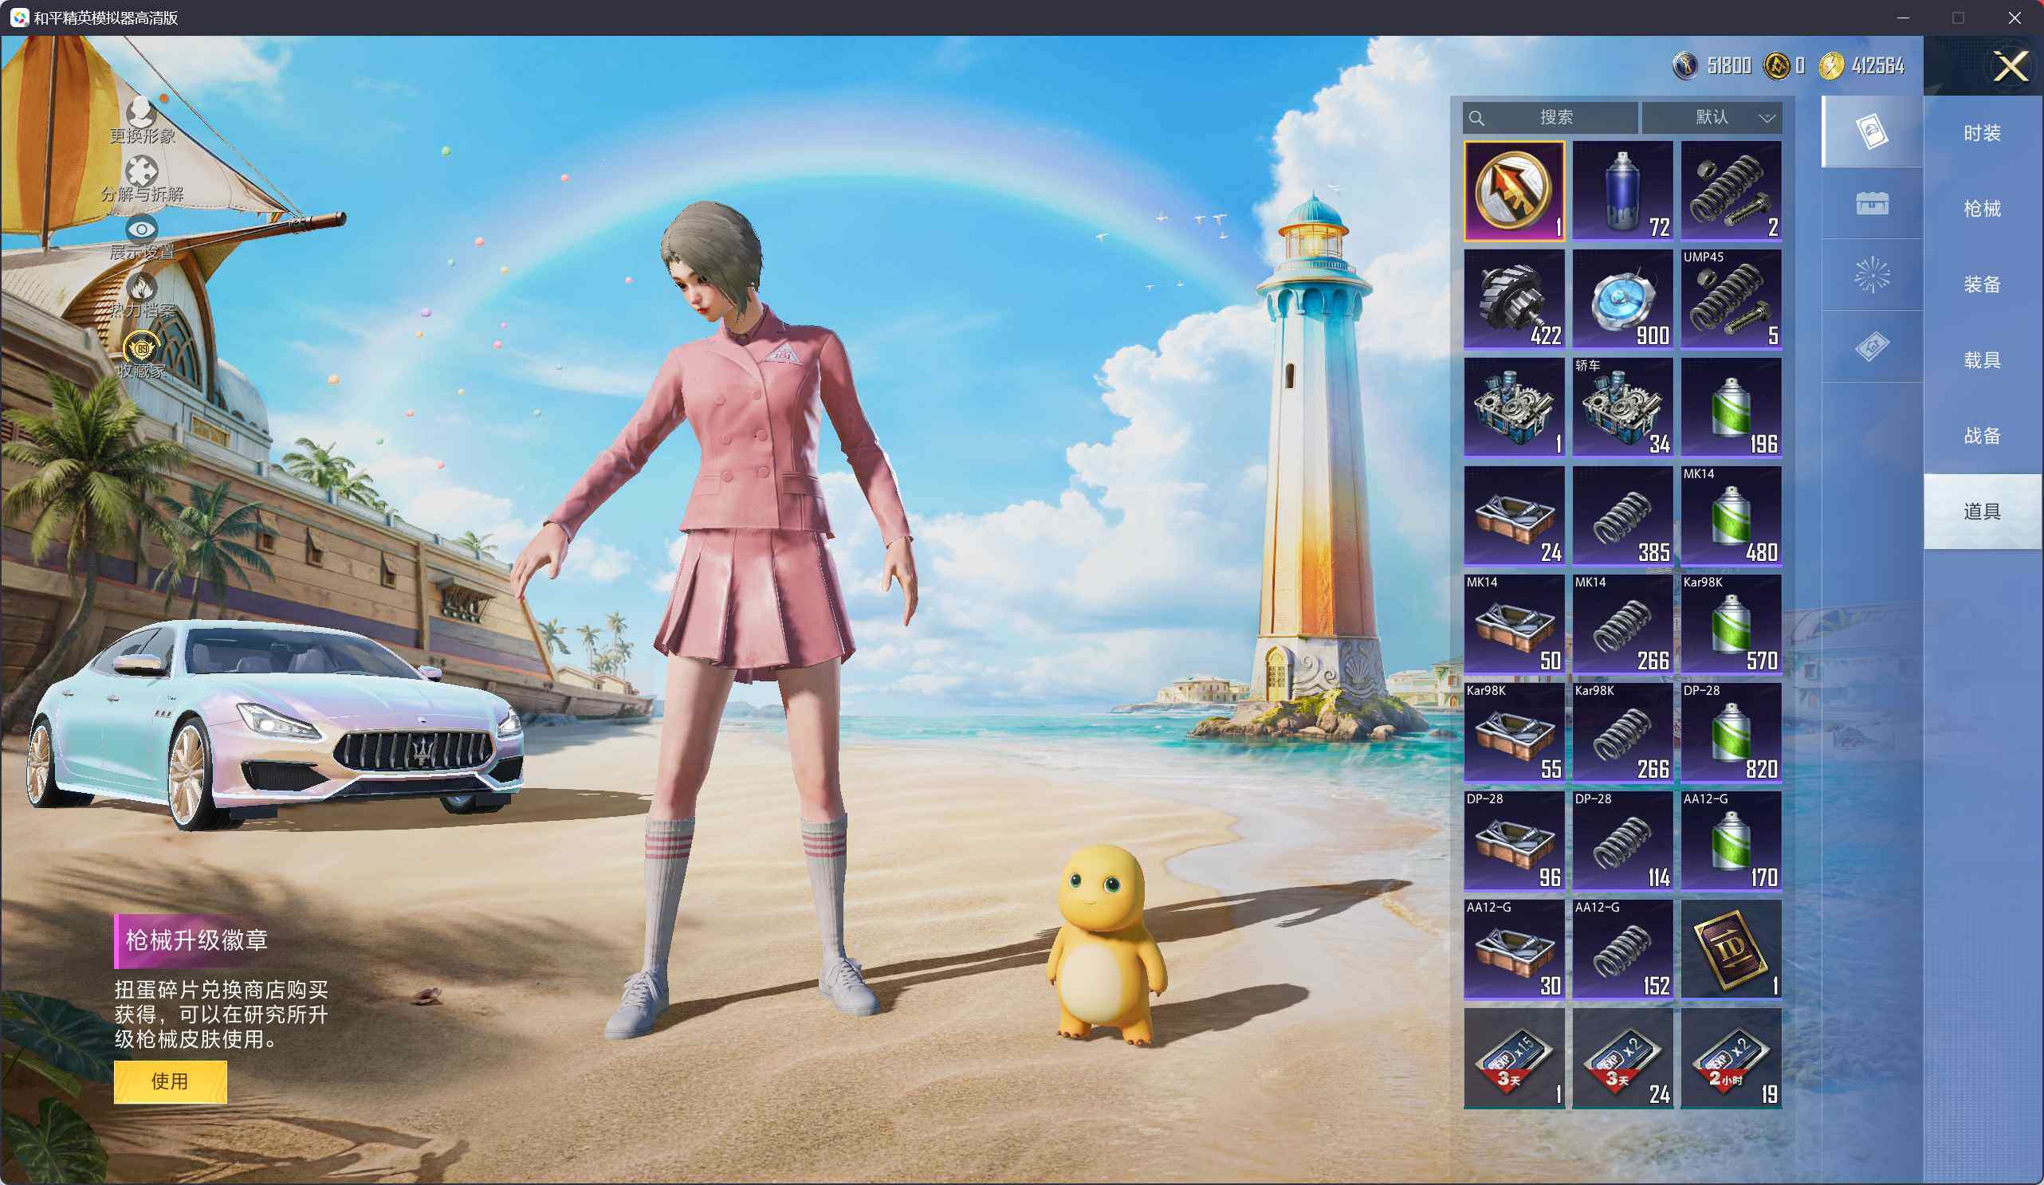Select the AA12-G green paint can with 170
Image resolution: width=2044 pixels, height=1185 pixels.
(x=1731, y=841)
